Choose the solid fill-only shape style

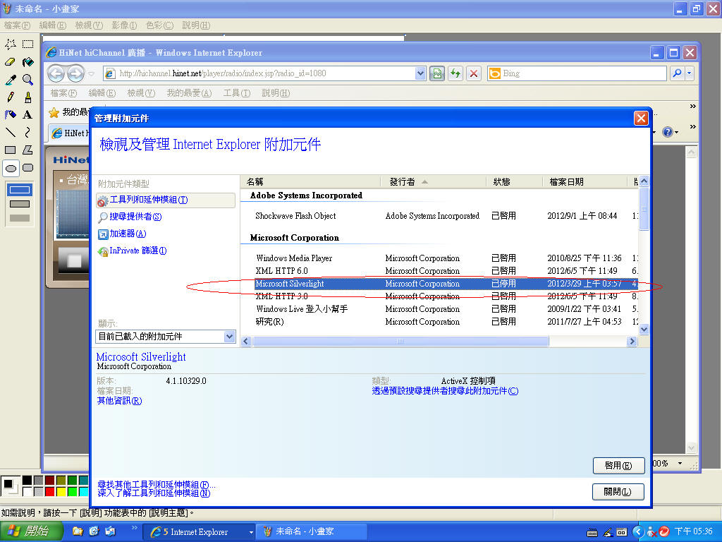(x=19, y=218)
